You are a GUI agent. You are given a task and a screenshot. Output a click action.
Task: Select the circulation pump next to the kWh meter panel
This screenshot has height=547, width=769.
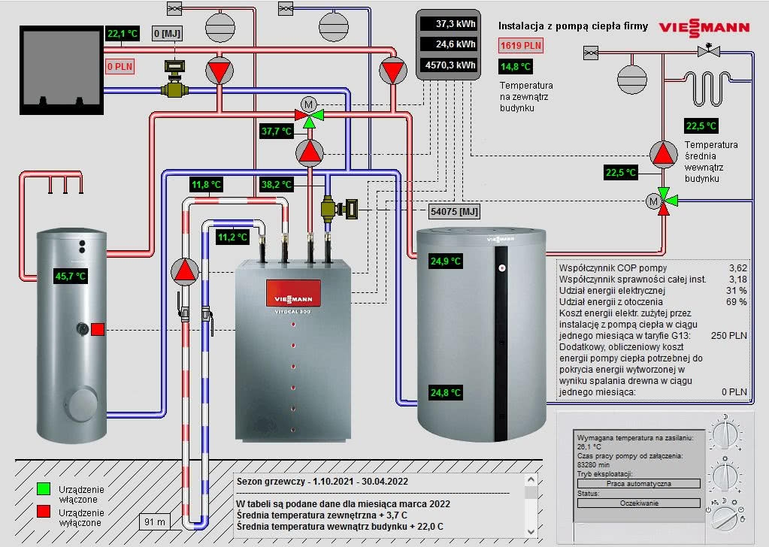[393, 71]
